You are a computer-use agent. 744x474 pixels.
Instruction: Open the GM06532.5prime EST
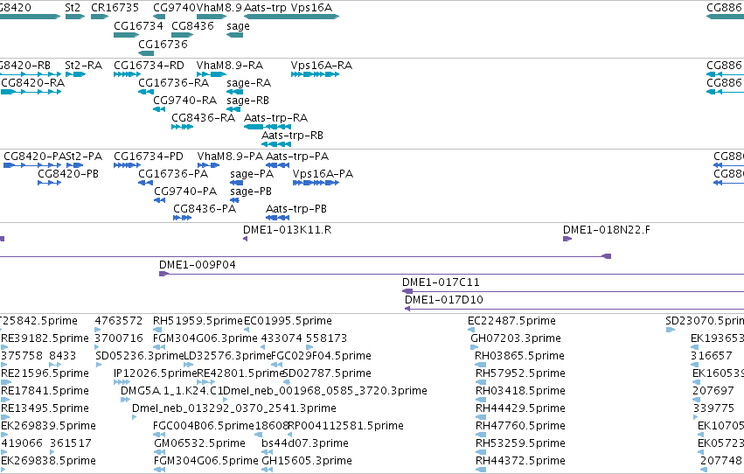(x=159, y=452)
